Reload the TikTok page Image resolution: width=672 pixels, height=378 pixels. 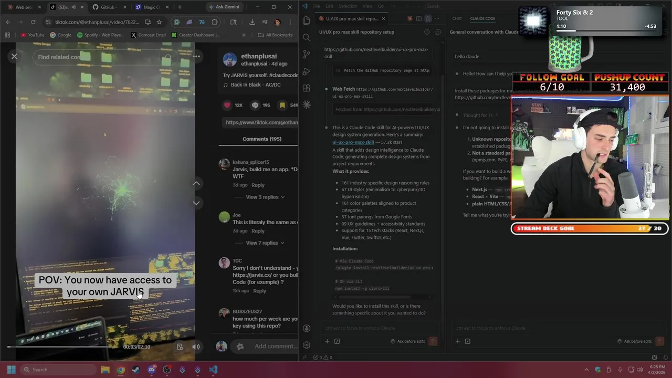point(33,22)
